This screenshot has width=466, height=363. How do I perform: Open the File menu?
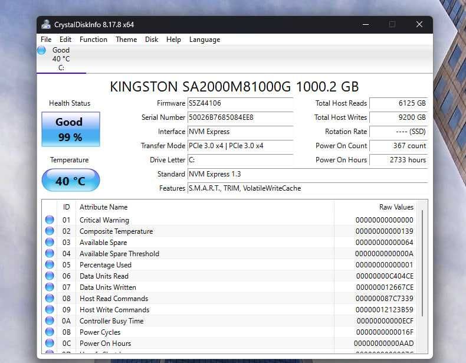coord(46,40)
